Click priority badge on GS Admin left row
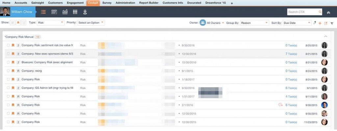 (x=18, y=88)
